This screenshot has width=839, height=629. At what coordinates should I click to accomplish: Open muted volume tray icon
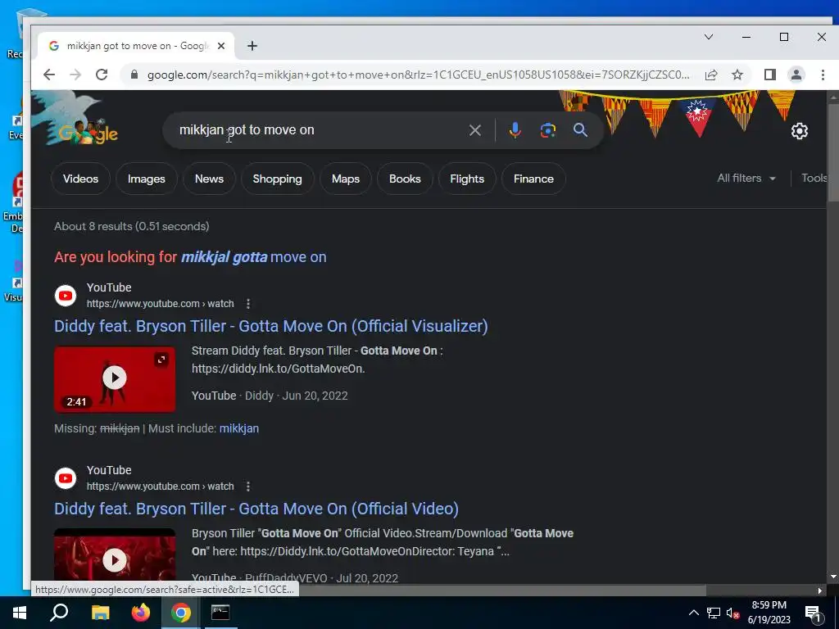pyautogui.click(x=733, y=613)
